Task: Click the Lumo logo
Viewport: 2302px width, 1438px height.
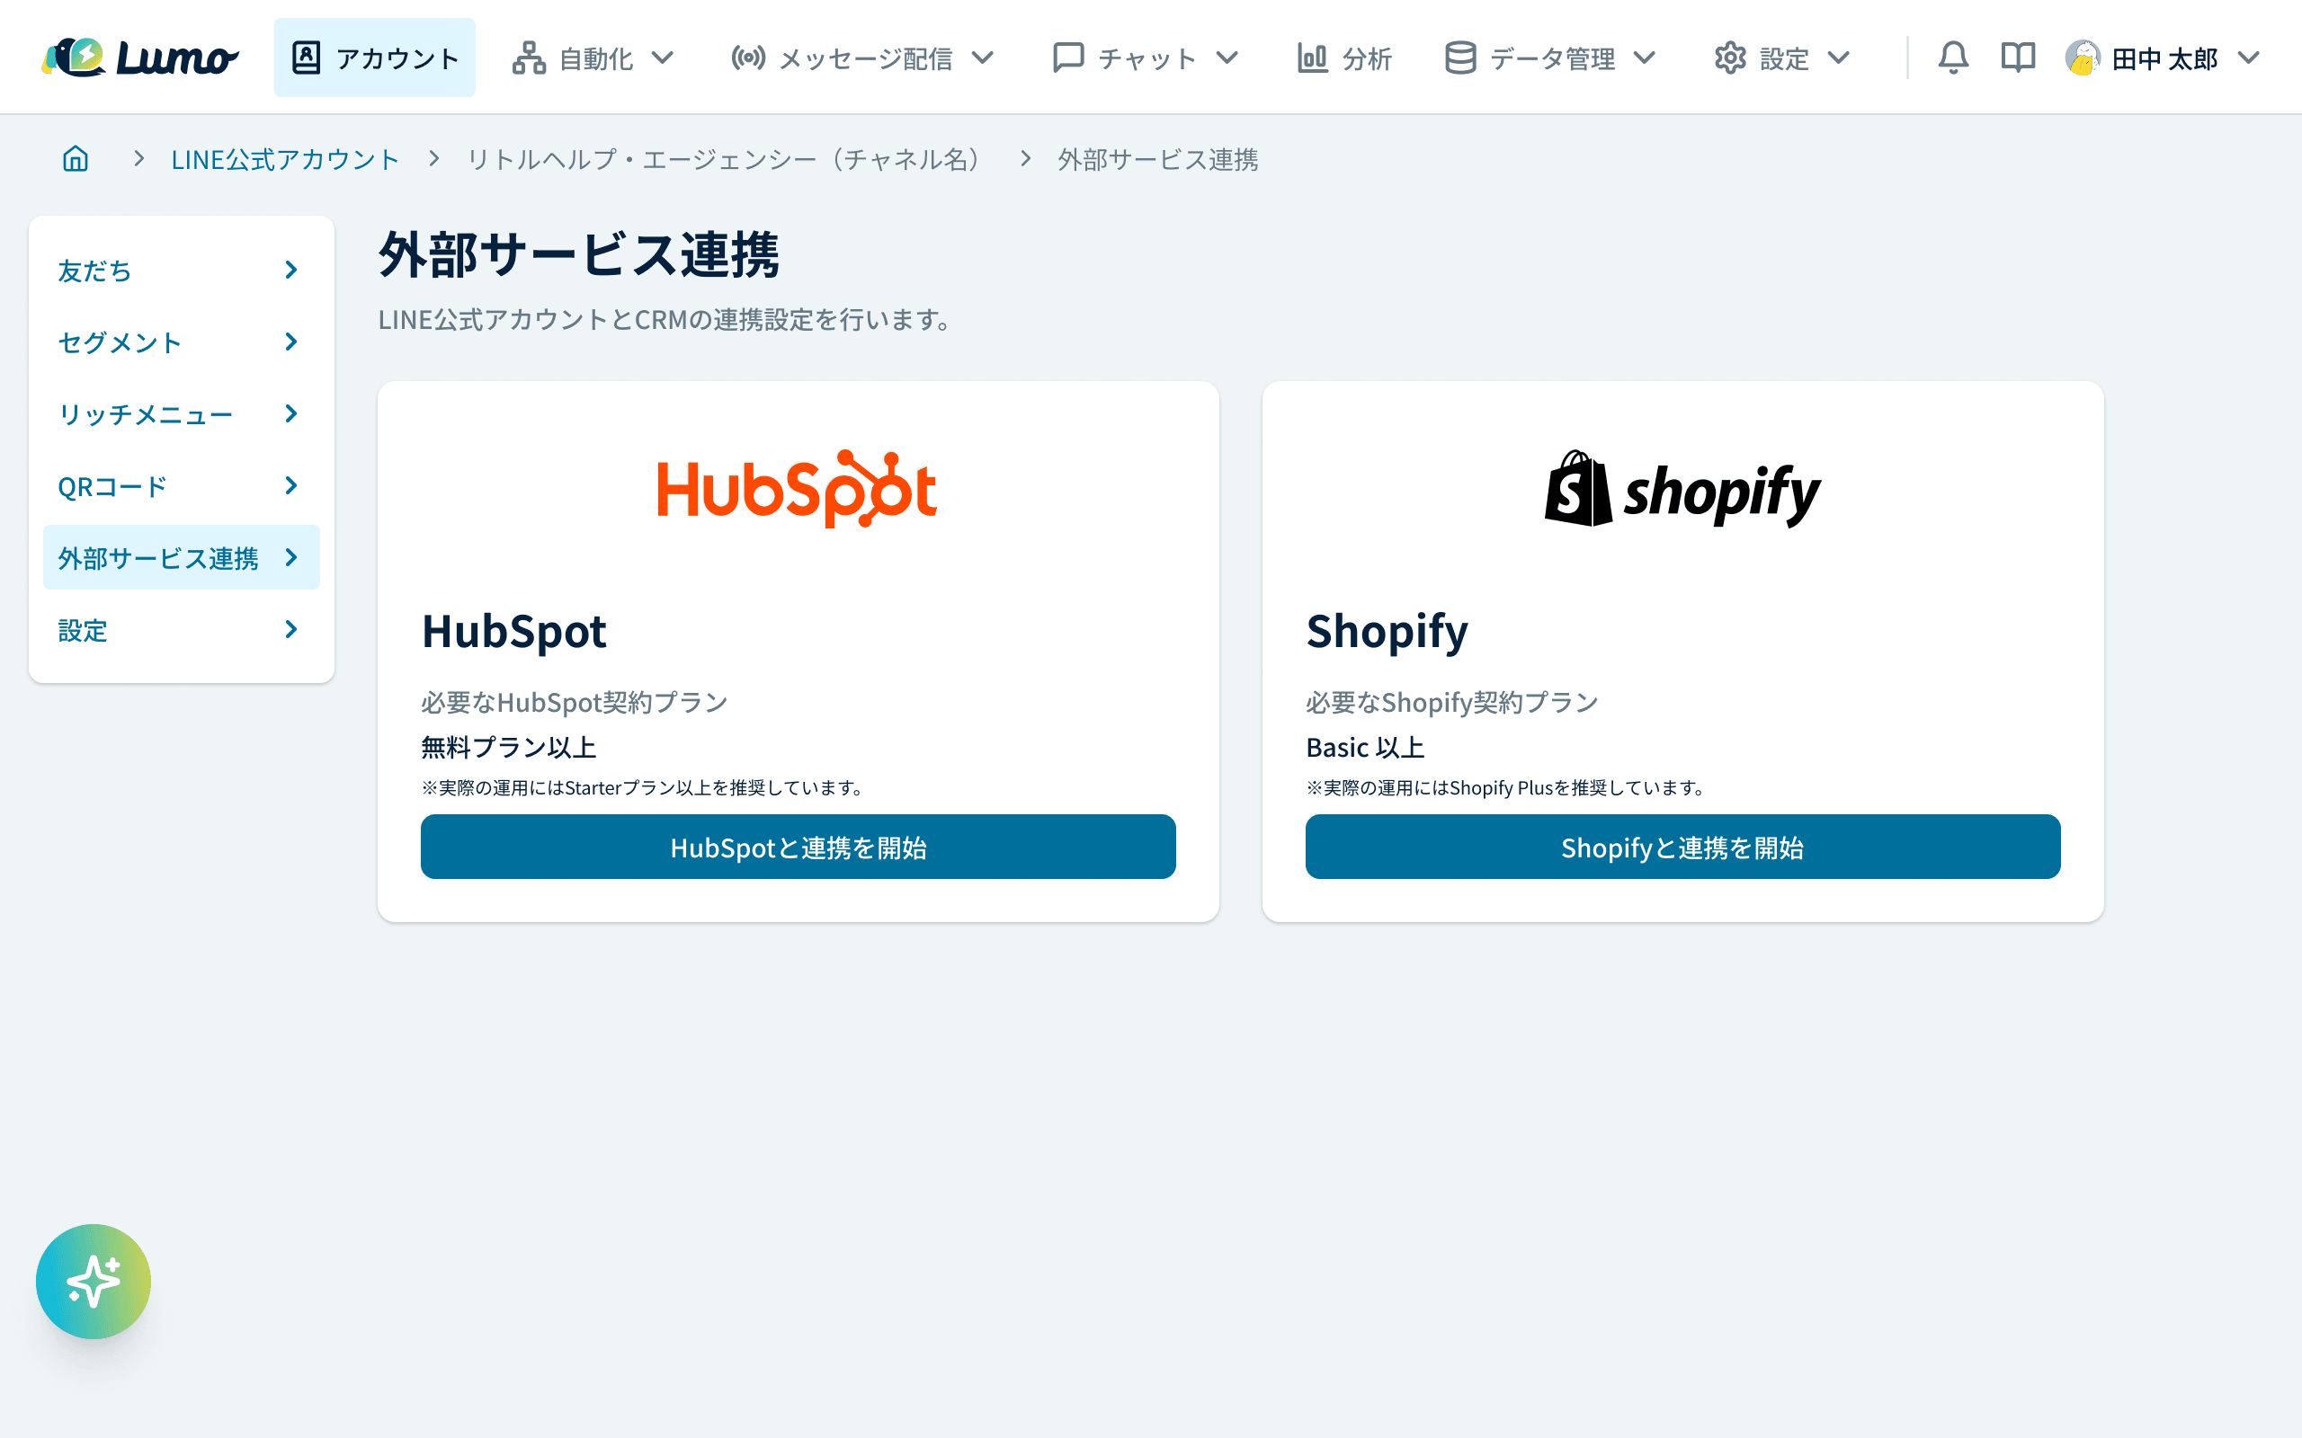Action: 141,57
